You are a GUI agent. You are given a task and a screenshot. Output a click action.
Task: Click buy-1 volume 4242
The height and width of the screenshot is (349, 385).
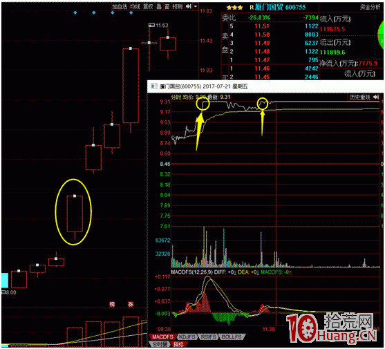click(311, 68)
